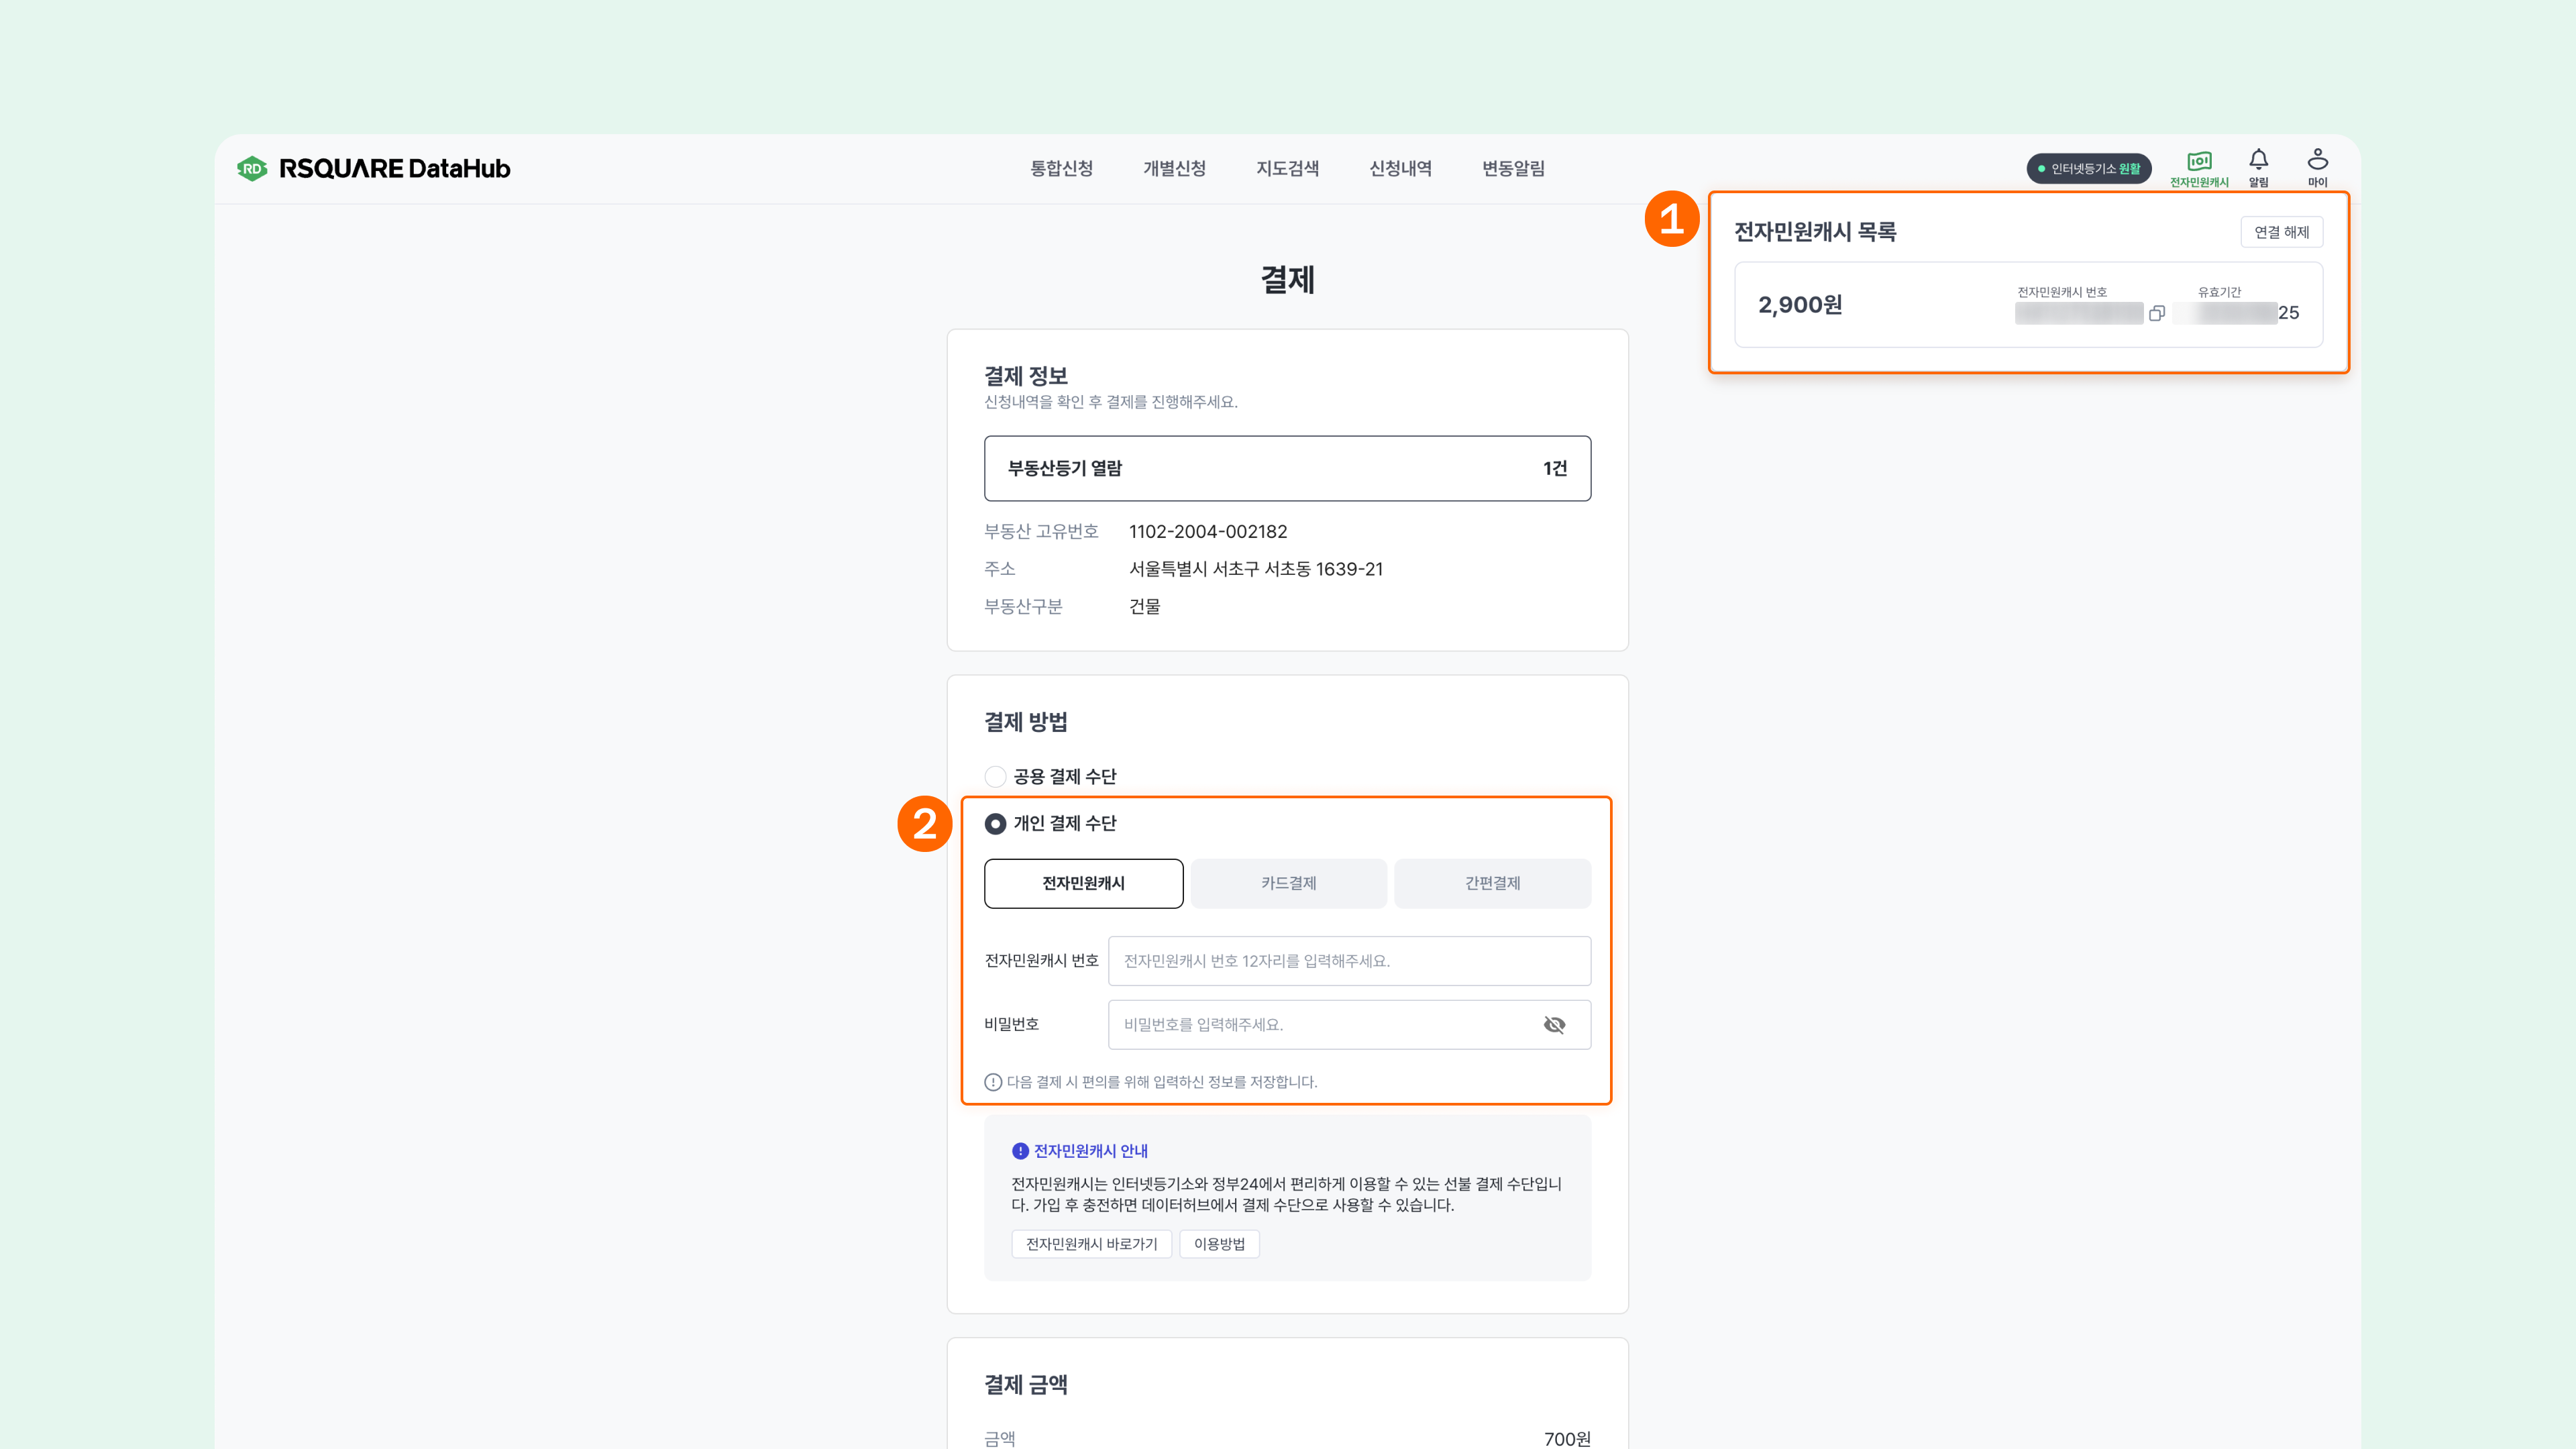
Task: Switch to 간편결제 payment tab
Action: [x=1492, y=883]
